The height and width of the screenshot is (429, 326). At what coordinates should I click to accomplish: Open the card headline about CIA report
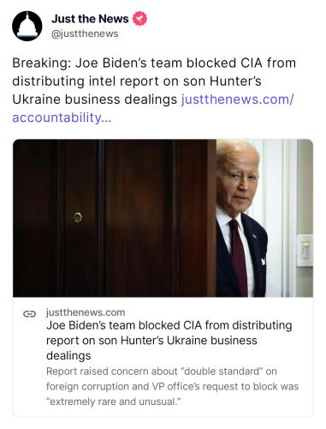tap(169, 341)
